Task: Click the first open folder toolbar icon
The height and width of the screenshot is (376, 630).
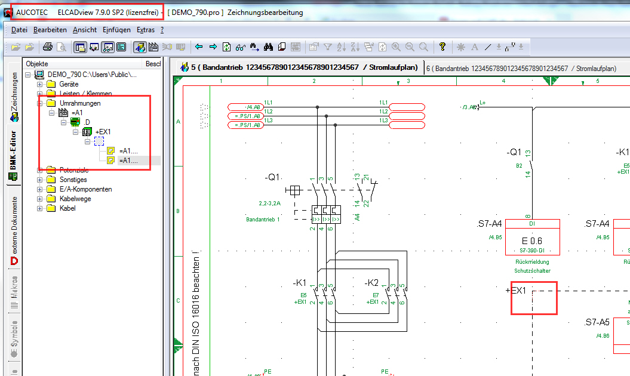Action: [x=16, y=47]
